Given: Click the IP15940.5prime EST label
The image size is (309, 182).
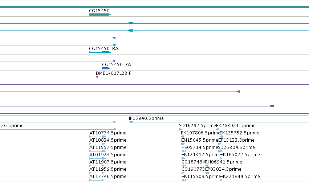Looking at the screenshot, I should (x=146, y=118).
